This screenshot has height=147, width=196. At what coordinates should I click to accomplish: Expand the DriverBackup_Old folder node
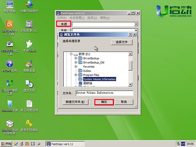(76, 62)
